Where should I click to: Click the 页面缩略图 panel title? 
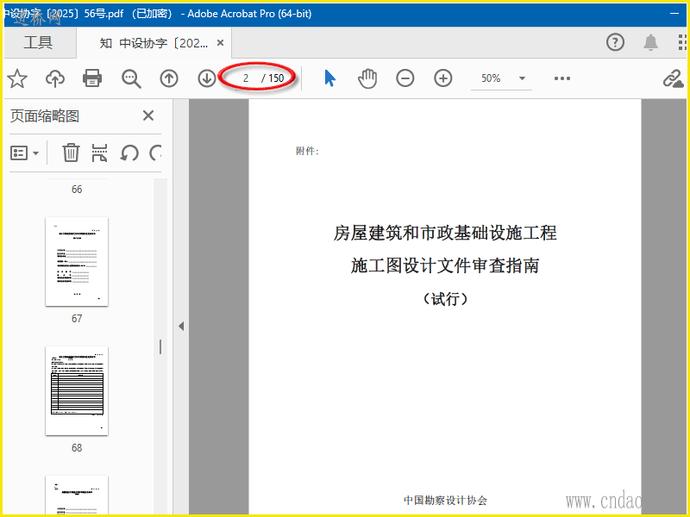pos(45,116)
